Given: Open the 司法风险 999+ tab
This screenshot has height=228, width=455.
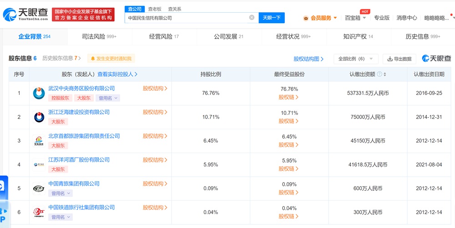Looking at the screenshot, I should tap(99, 36).
